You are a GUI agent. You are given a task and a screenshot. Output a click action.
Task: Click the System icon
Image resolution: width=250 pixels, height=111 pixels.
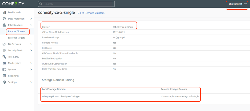coord(4,70)
